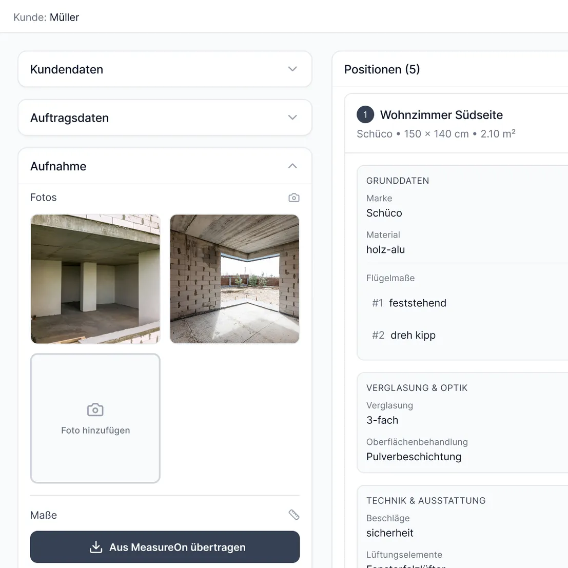Open the first construction room photo
This screenshot has width=568, height=568.
95,279
